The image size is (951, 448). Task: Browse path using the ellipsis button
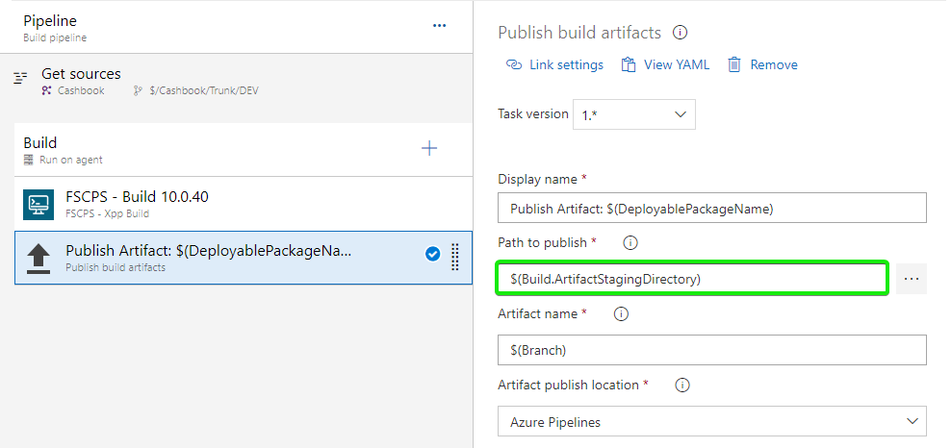[x=911, y=279]
